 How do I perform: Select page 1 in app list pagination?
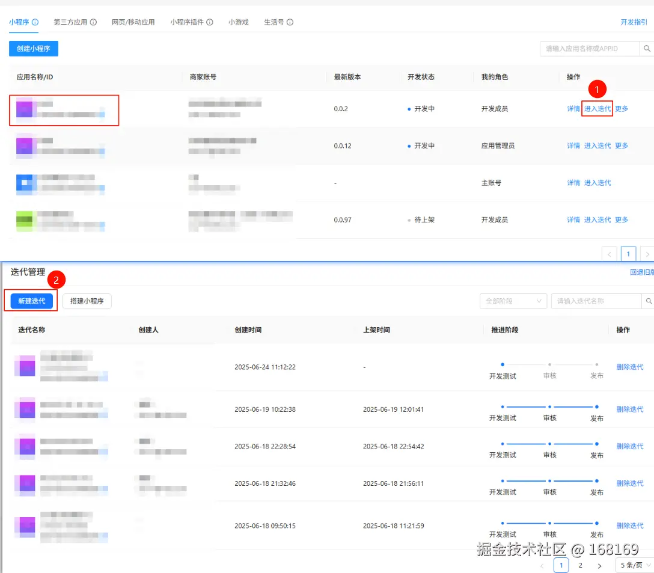pyautogui.click(x=628, y=254)
